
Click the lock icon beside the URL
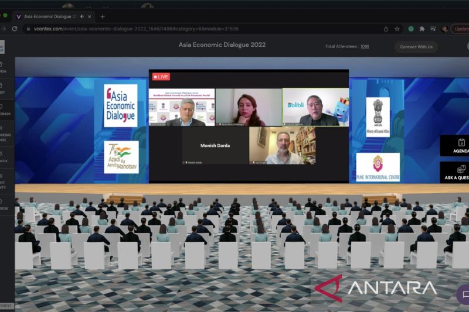(28, 29)
